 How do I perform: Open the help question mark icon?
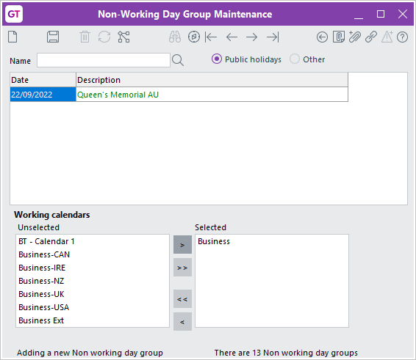click(x=402, y=37)
